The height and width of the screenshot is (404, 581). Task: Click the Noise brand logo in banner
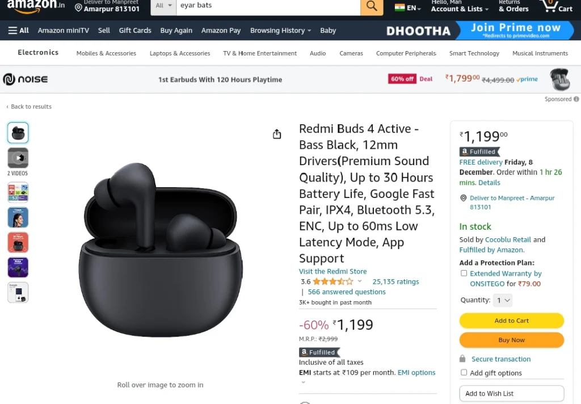point(26,79)
